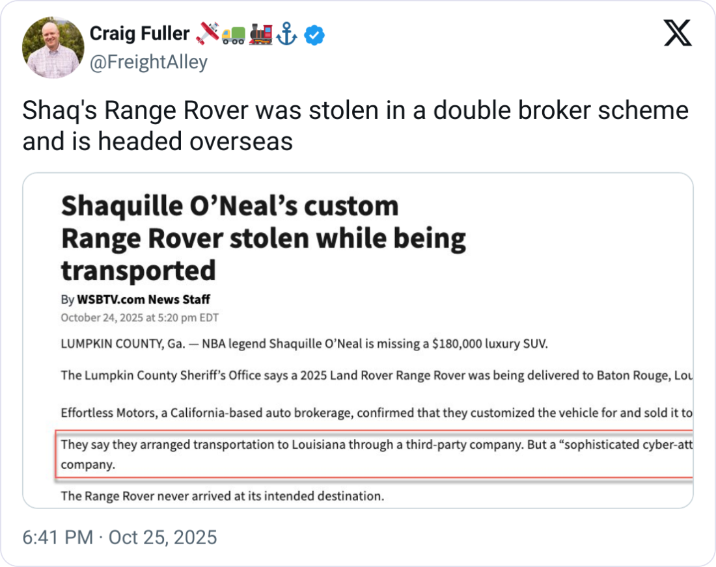
Task: Click the LUMPKIN COUNTY, Ga. opening paragraph
Action: coord(304,344)
